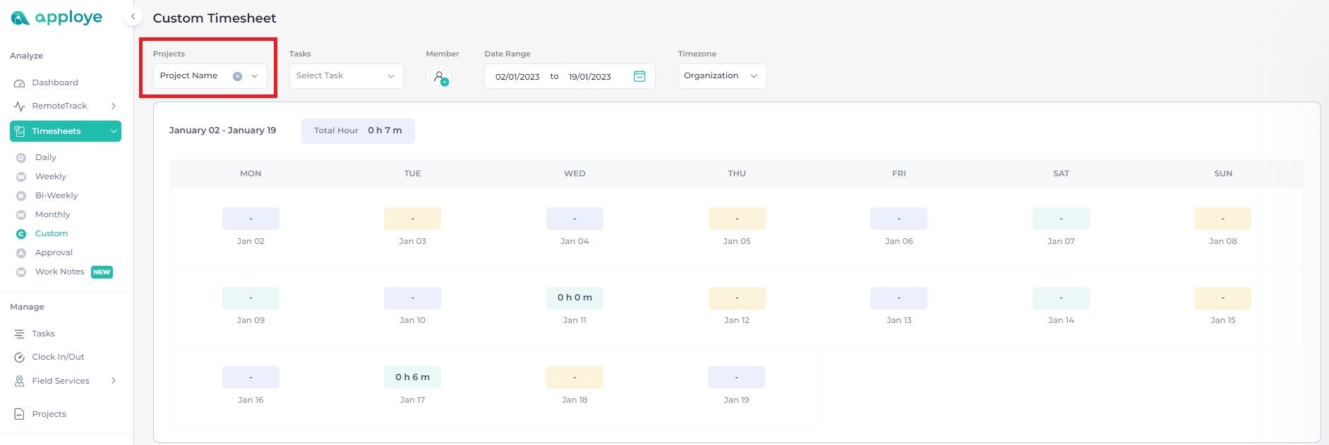Screen dimensions: 1329x445
Task: Expand the Field Services submenu chevron
Action: [114, 381]
